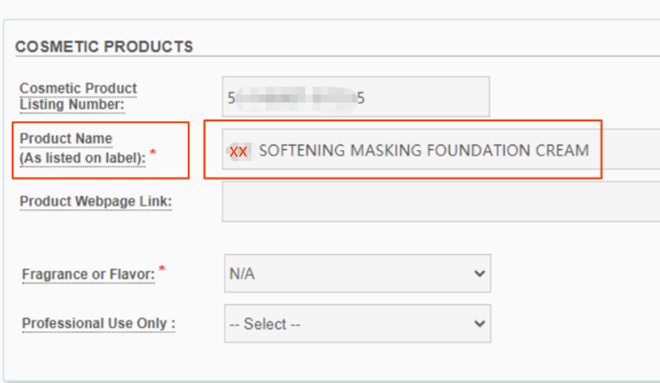Image resolution: width=660 pixels, height=383 pixels.
Task: Open the Fragrance or Flavor select box
Action: pyautogui.click(x=357, y=274)
